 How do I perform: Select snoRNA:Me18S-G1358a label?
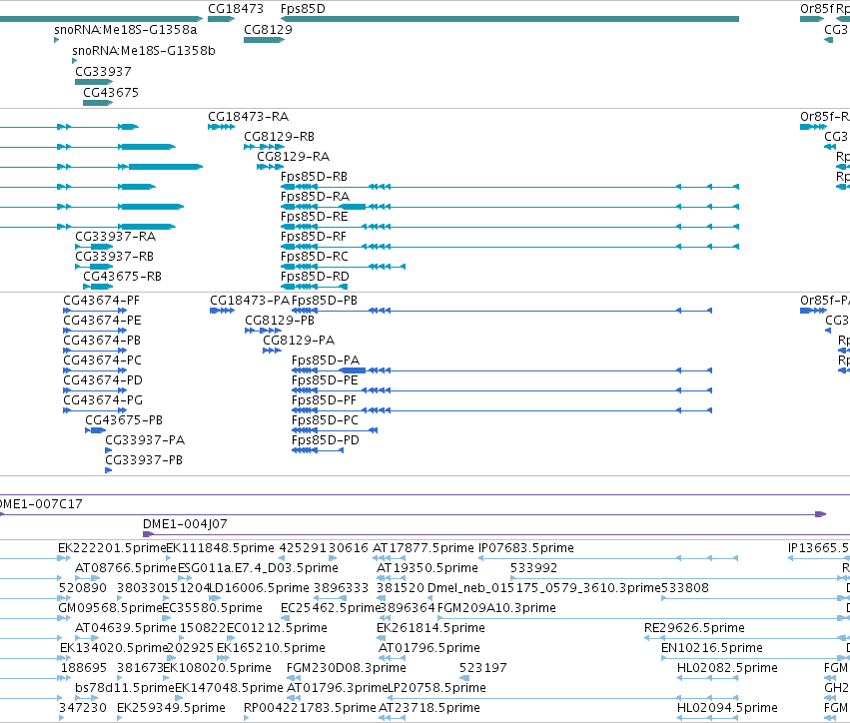coord(125,30)
